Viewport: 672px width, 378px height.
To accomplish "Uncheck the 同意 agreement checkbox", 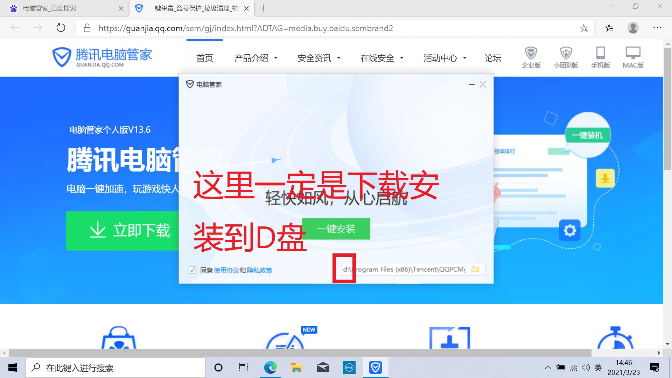I will (192, 270).
